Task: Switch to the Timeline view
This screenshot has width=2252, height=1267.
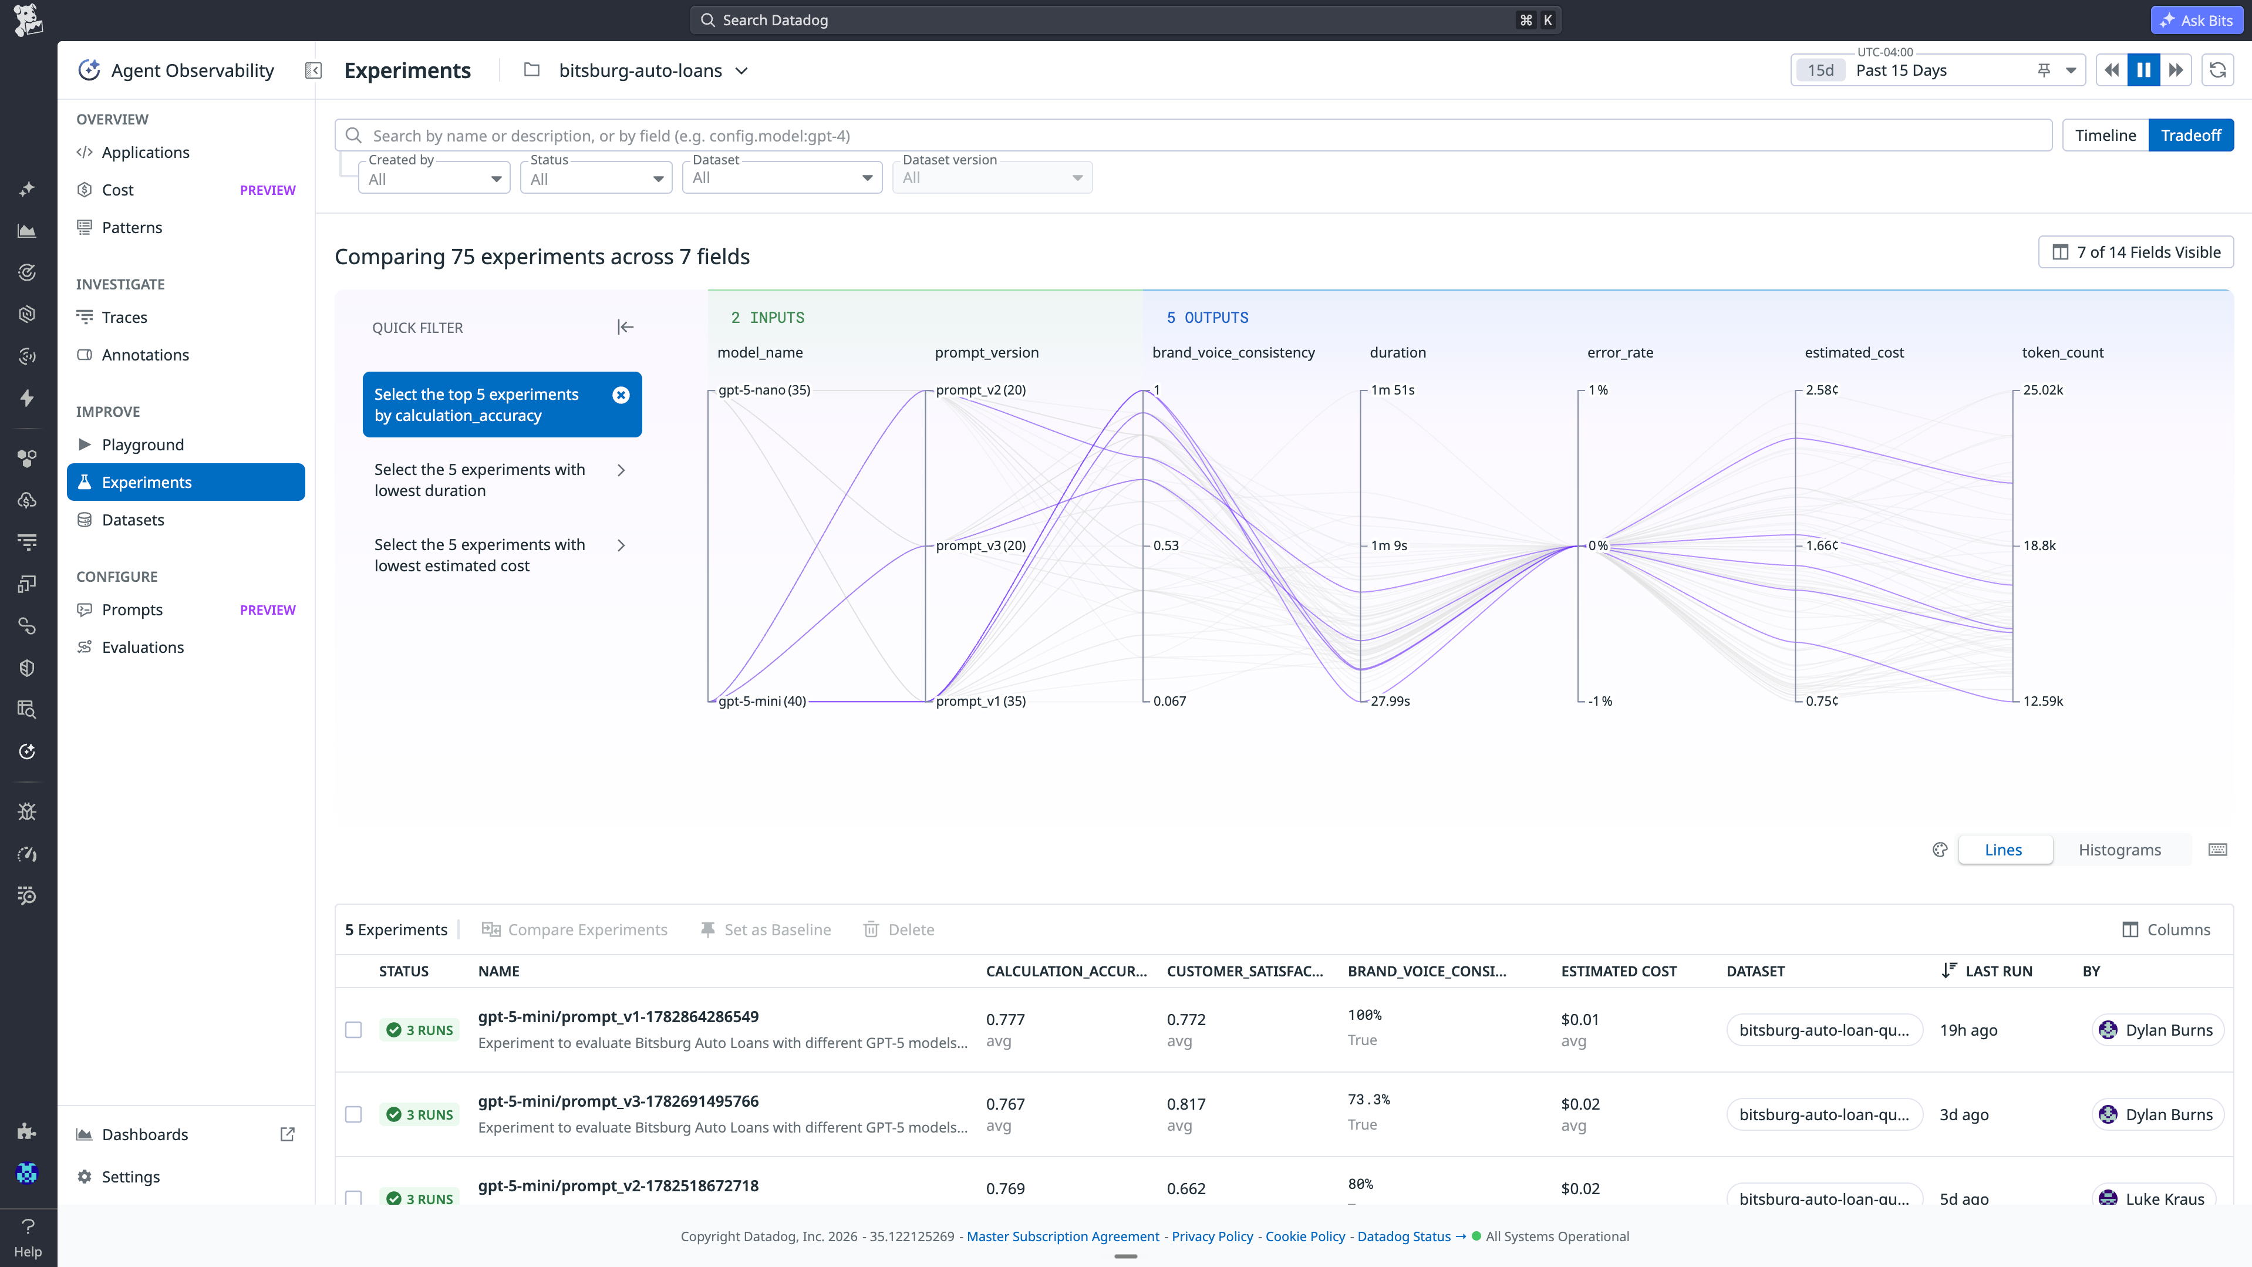Action: [2105, 136]
